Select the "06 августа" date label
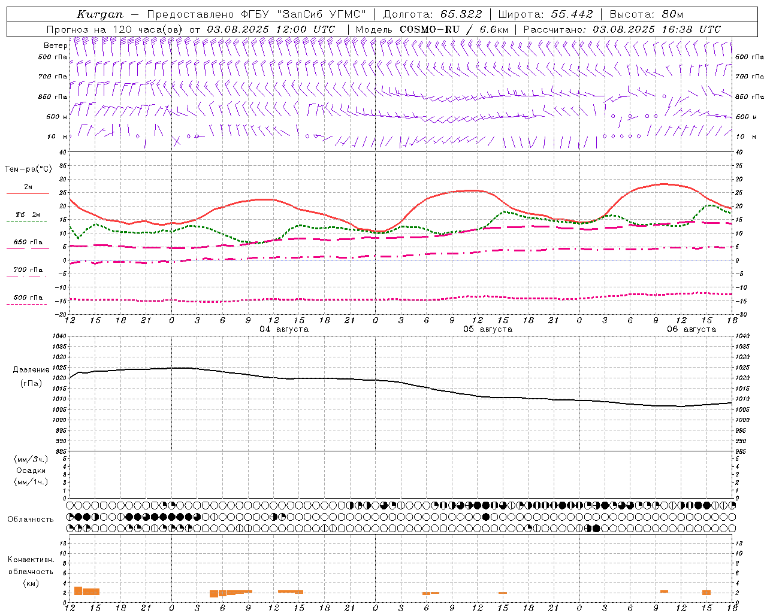Screen dimensions: 767x613 691,329
